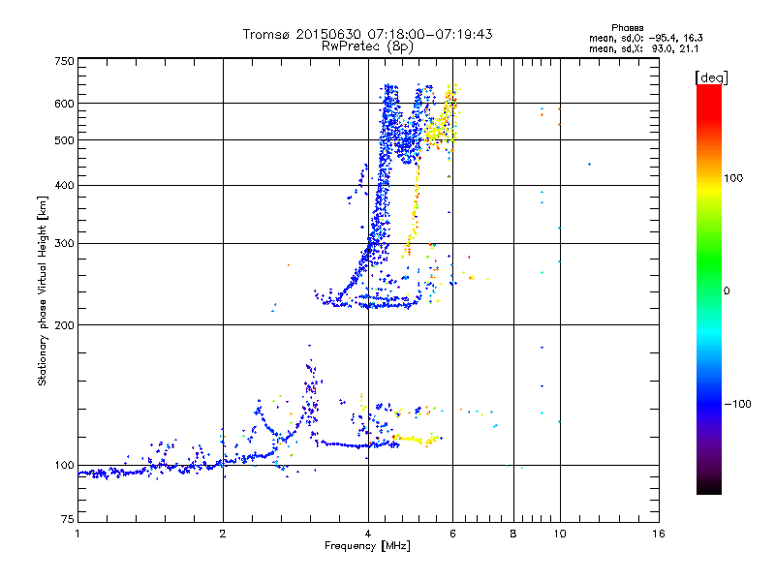Pick the black bottom of the phase colorbar

tap(709, 487)
